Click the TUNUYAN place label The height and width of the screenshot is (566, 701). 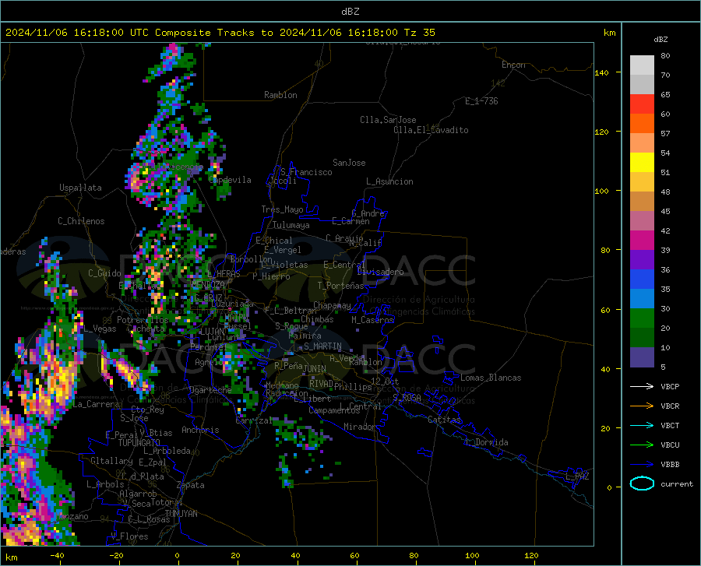coord(181,513)
